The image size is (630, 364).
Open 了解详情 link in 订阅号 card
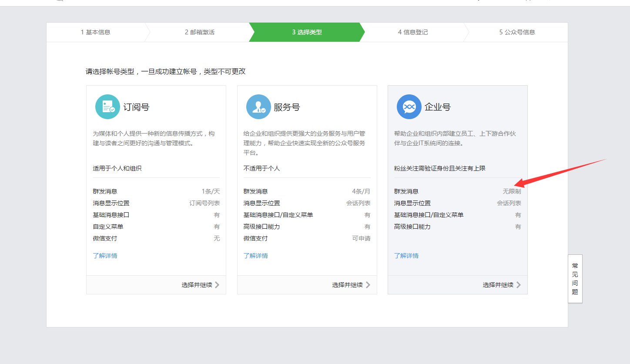(105, 256)
